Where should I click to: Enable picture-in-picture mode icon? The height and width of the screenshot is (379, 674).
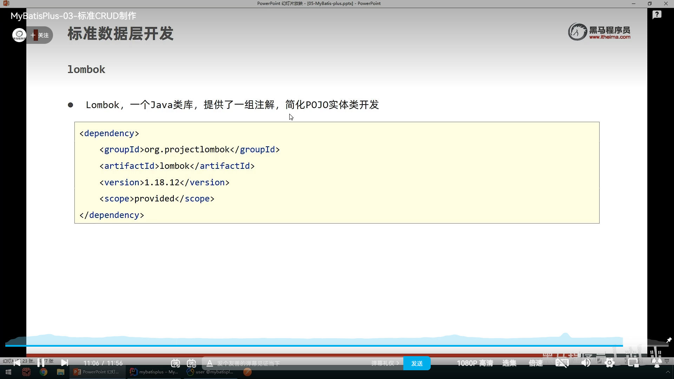coord(633,363)
